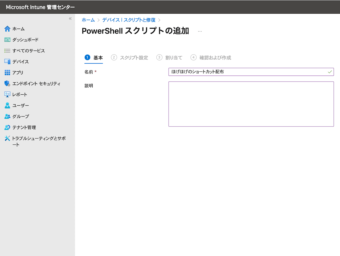Click the 名前 field label

point(89,72)
